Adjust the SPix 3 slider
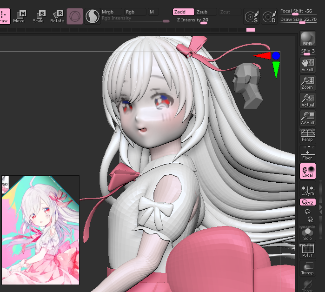 tap(308, 52)
